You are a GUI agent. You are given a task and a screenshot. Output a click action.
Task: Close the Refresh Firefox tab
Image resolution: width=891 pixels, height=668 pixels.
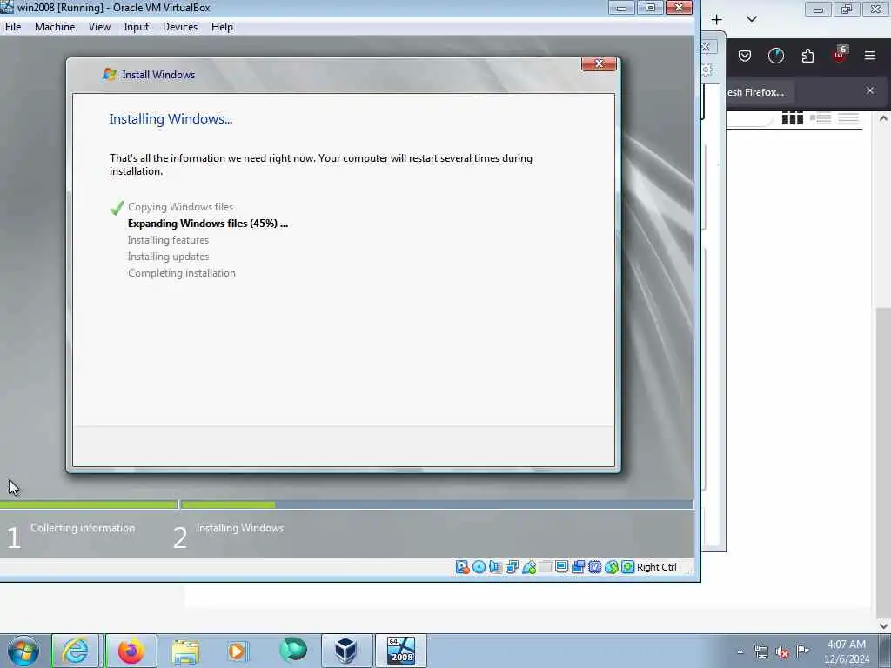tap(870, 90)
